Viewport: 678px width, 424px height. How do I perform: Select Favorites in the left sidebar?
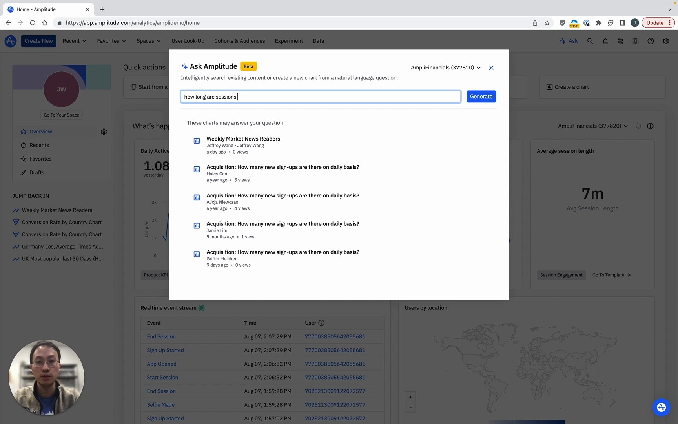(40, 159)
